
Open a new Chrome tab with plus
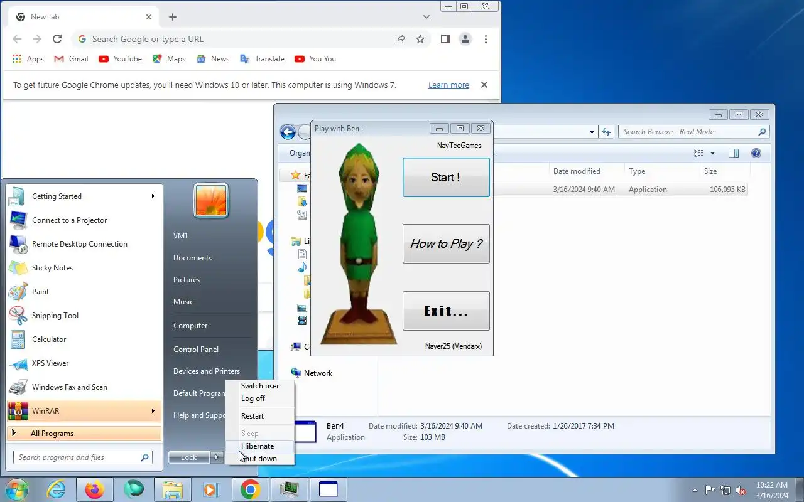coord(173,17)
